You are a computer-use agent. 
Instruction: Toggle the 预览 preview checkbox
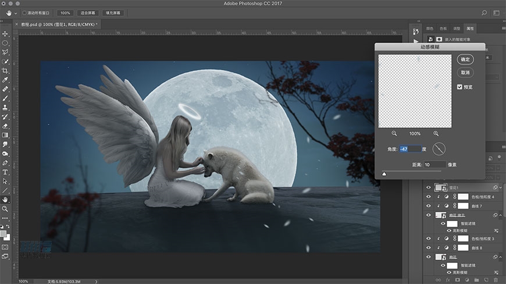[459, 87]
